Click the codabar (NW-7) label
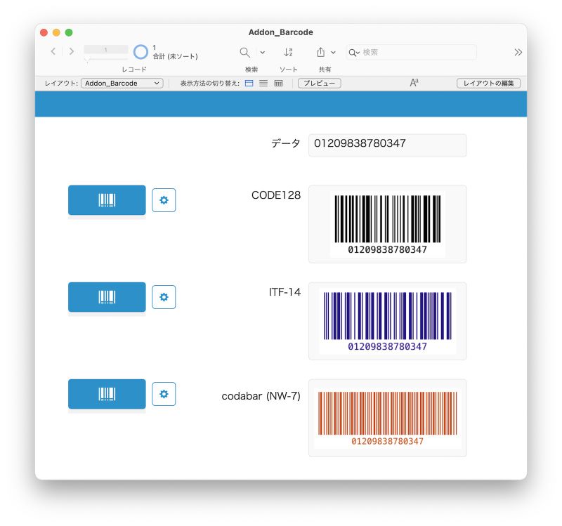 point(261,396)
